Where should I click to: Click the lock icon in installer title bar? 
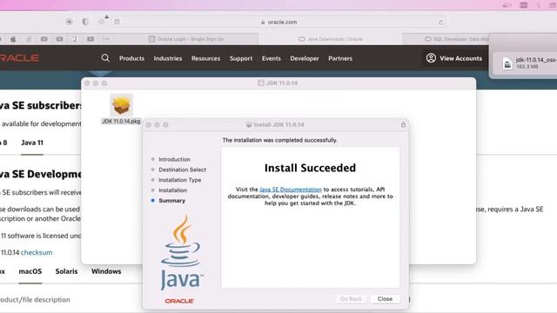(x=403, y=124)
